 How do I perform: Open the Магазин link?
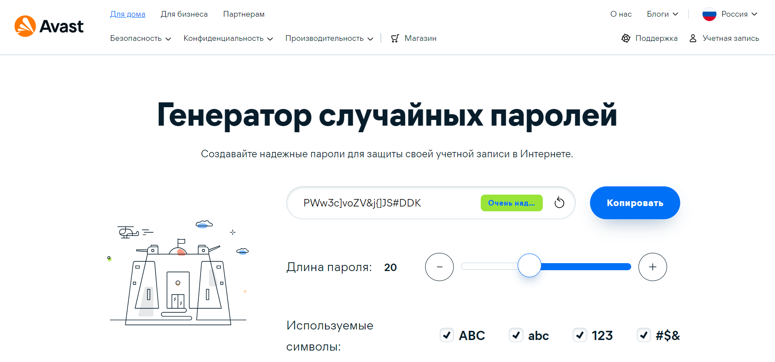(413, 39)
